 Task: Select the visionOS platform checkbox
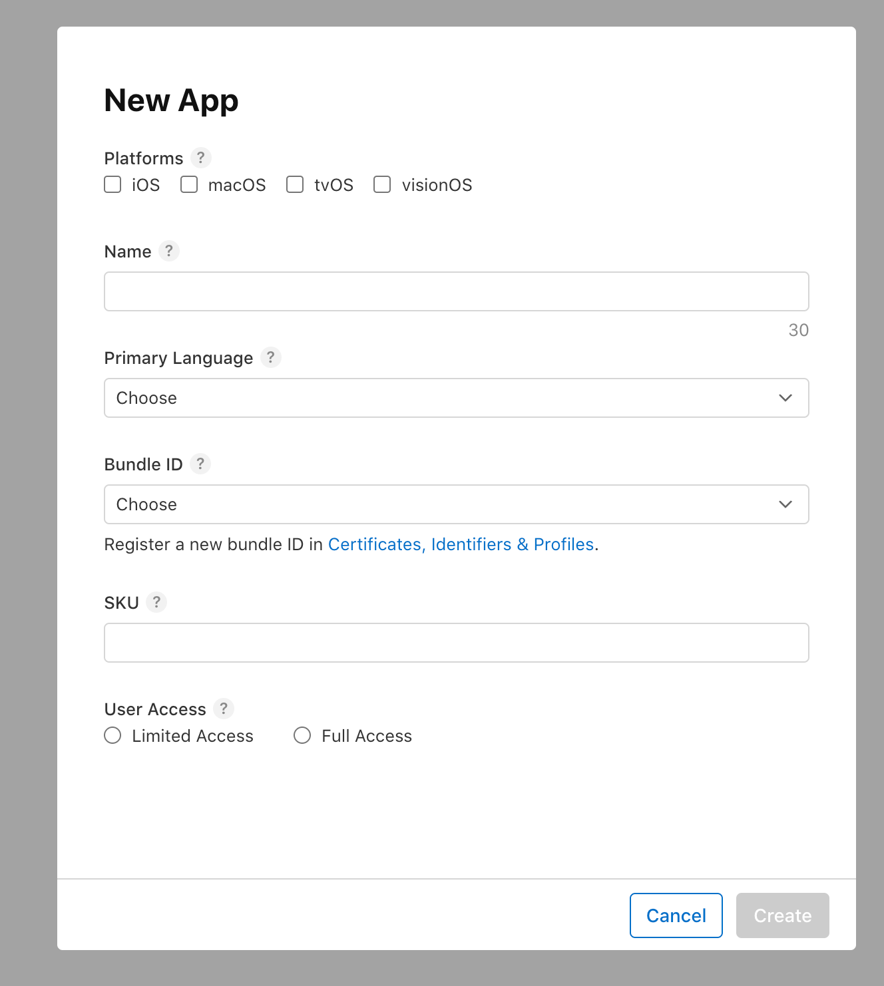point(382,184)
